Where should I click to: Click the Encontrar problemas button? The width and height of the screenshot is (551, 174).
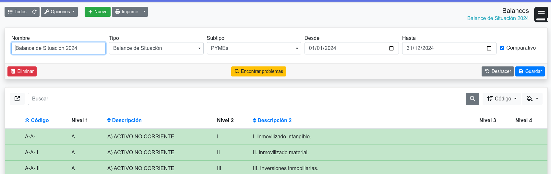point(258,71)
